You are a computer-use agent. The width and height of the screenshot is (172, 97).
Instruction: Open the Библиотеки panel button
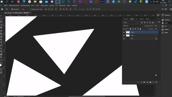point(166,15)
